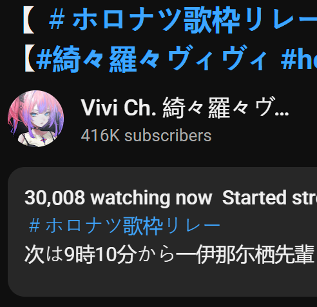This screenshot has height=307, width=317.
Task: Click the 30,008 watching now viewer count
Action: pos(119,198)
